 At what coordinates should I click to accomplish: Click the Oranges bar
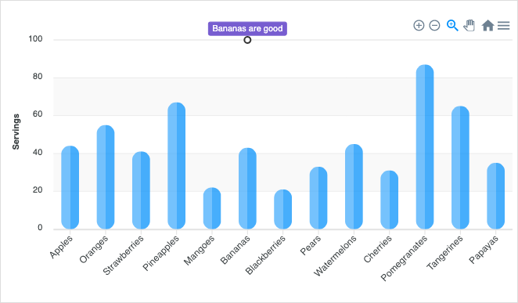[x=106, y=177]
